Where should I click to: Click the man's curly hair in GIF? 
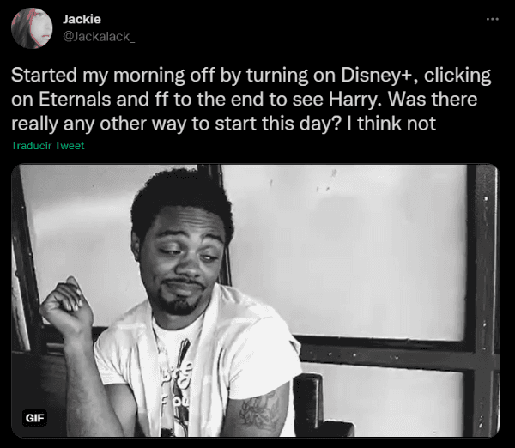pos(180,197)
